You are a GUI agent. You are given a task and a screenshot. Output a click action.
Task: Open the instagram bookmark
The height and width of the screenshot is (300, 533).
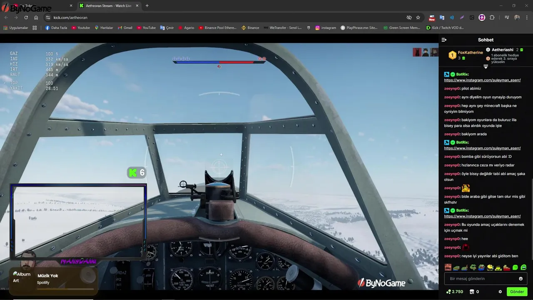(326, 28)
